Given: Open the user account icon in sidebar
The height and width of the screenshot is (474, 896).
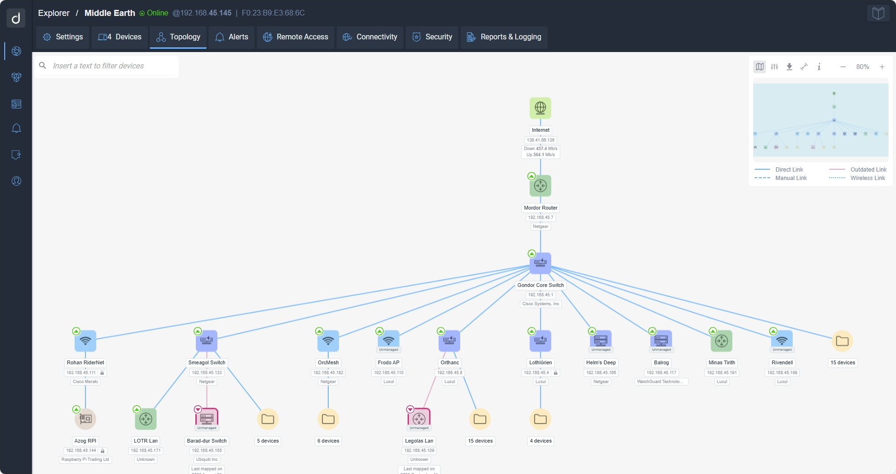Looking at the screenshot, I should click(x=16, y=181).
